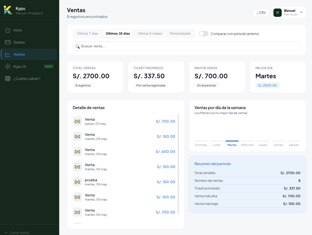Screen dimensions: 312x235
Task: Click Manuel - Pruebas K sidebar subtitle
Action: click(x=29, y=13)
